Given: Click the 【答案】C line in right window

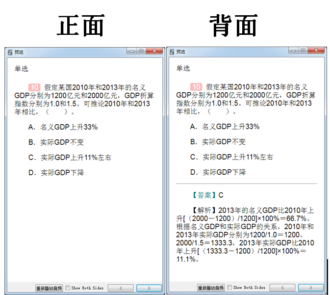Looking at the screenshot, I should point(207,195).
